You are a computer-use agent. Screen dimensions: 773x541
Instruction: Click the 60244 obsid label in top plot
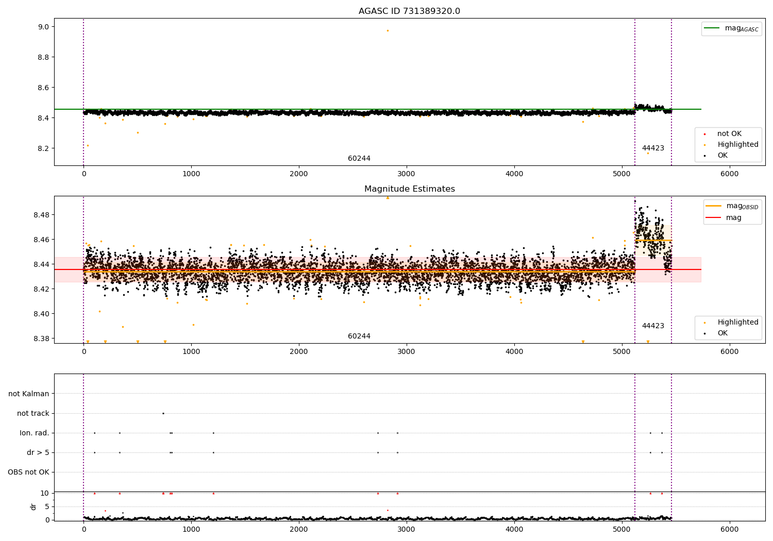click(x=359, y=159)
